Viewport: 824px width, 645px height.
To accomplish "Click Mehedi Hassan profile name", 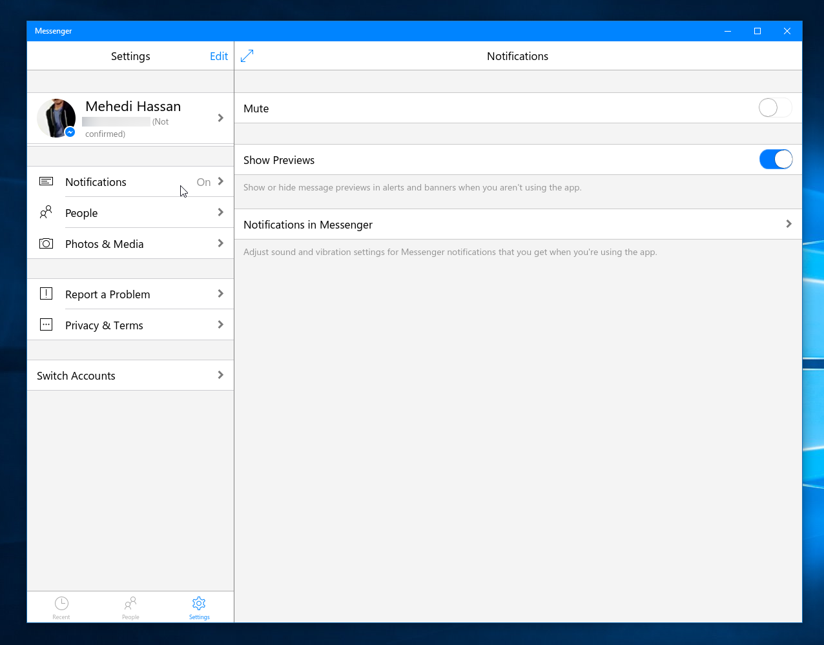I will click(x=133, y=107).
